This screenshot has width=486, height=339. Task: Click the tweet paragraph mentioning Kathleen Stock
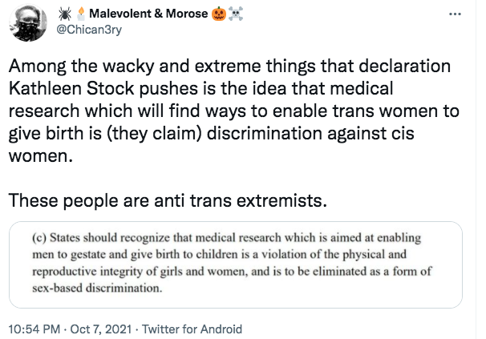tap(234, 111)
